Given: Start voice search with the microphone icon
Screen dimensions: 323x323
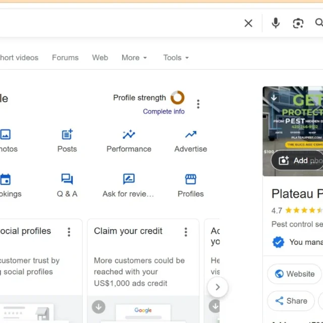Looking at the screenshot, I should click(x=276, y=23).
